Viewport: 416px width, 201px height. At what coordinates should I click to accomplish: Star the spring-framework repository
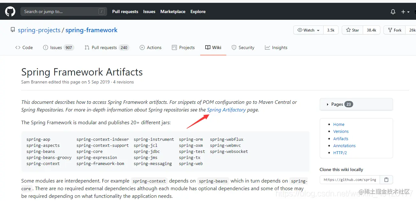click(x=352, y=30)
